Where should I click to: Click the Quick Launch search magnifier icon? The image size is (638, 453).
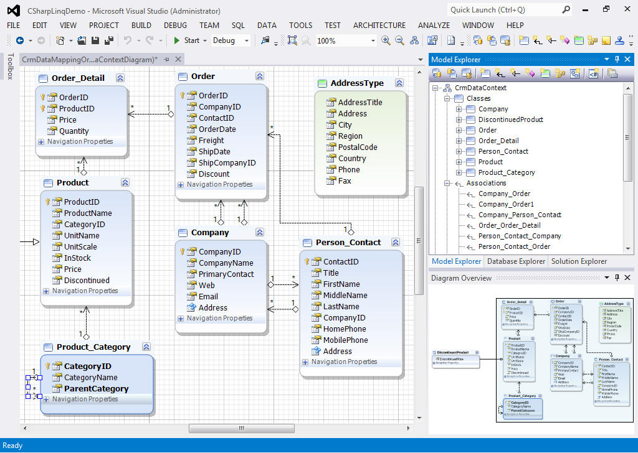pyautogui.click(x=566, y=10)
